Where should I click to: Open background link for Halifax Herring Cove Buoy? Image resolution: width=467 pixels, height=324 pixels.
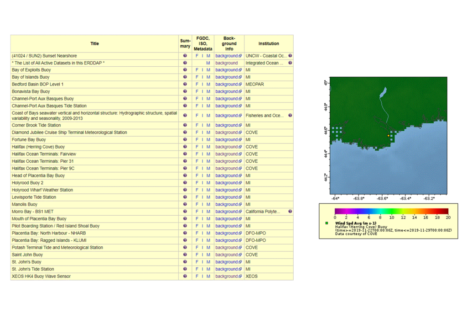(x=228, y=147)
